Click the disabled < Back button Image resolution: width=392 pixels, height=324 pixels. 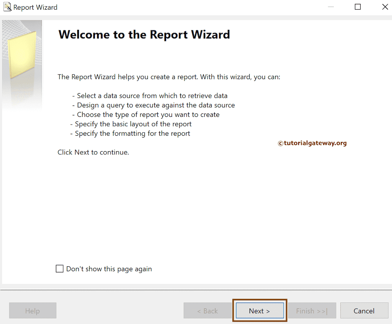coord(207,311)
